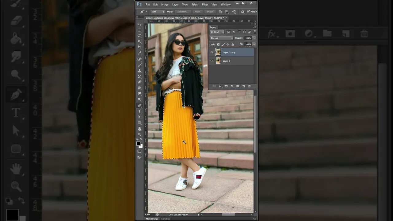The height and width of the screenshot is (221, 393).
Task: Change screen mode icon
Action: 139,157
